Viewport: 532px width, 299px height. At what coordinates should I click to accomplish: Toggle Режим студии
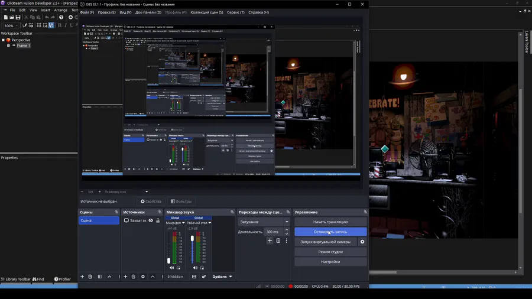[330, 252]
